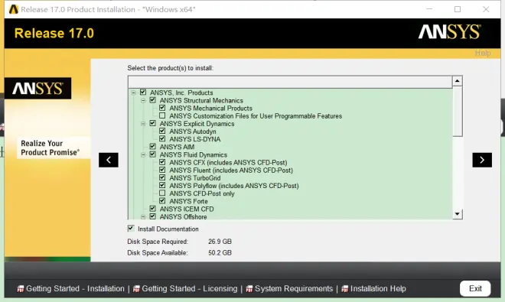Check ANSYS Customization Files for User Programmable Features
505x302 pixels.
(162, 115)
